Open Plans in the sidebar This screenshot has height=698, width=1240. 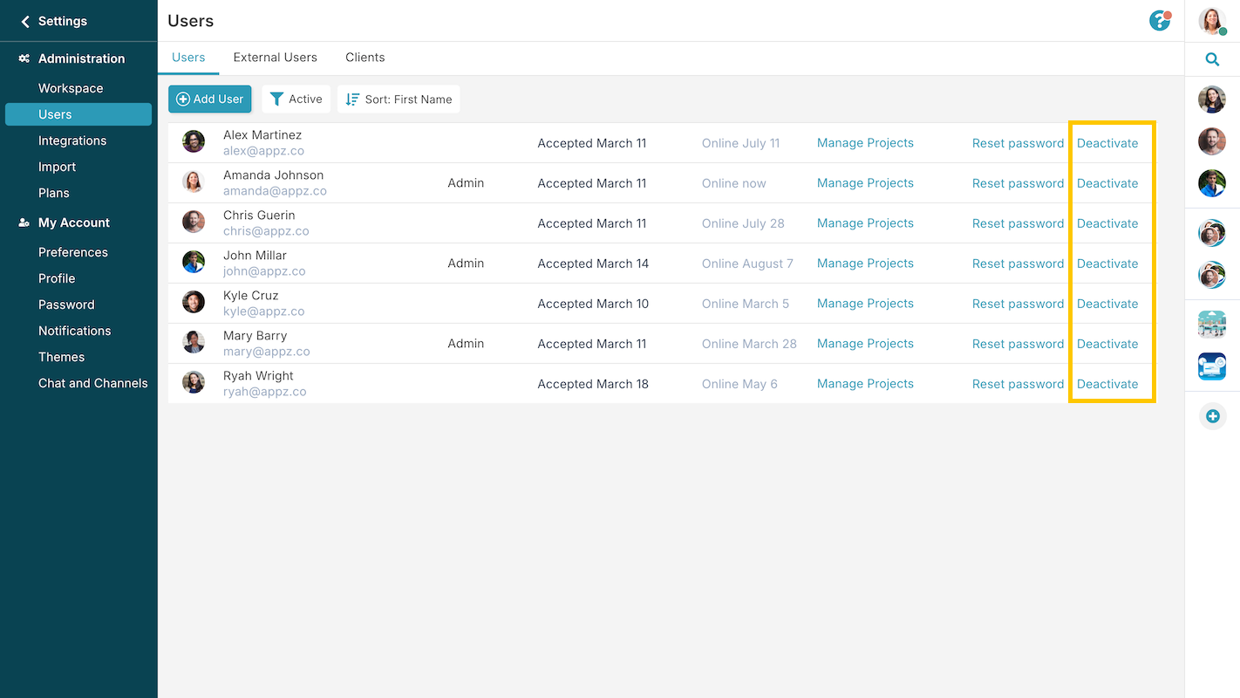coord(54,193)
